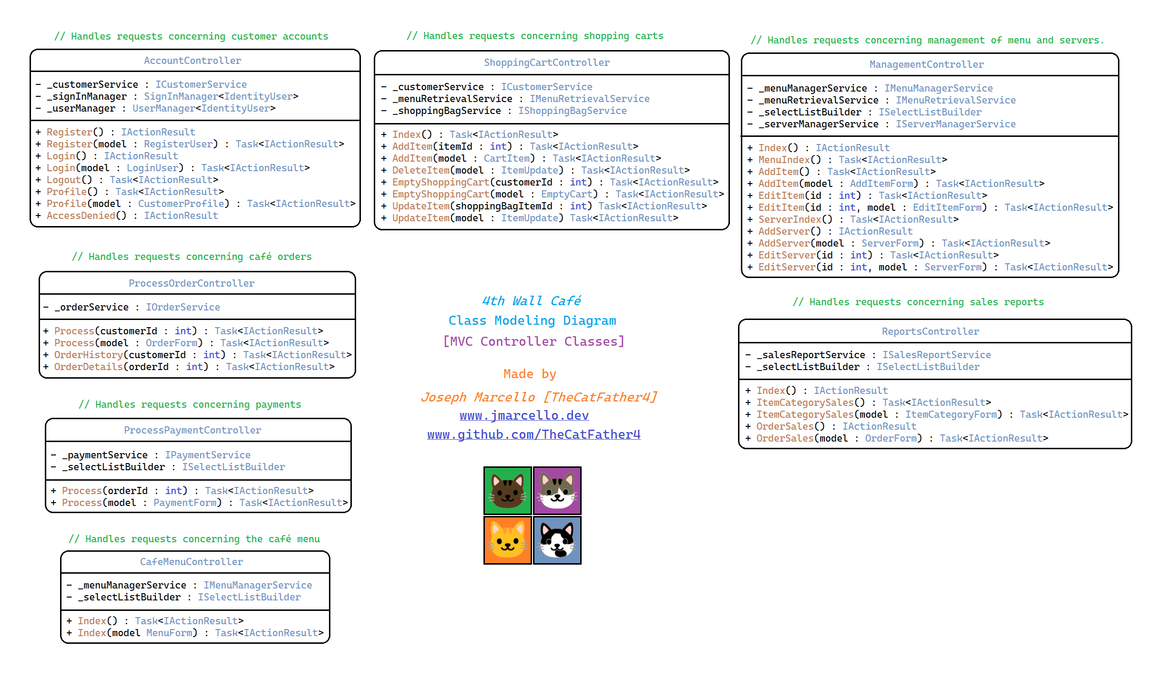Click the orange cat icon
The image size is (1169, 681).
click(x=507, y=540)
